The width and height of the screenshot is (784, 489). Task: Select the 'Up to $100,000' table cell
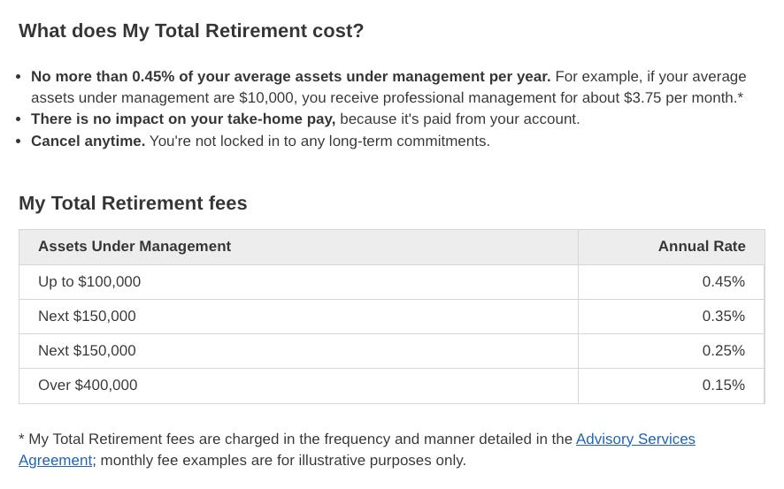tap(89, 282)
